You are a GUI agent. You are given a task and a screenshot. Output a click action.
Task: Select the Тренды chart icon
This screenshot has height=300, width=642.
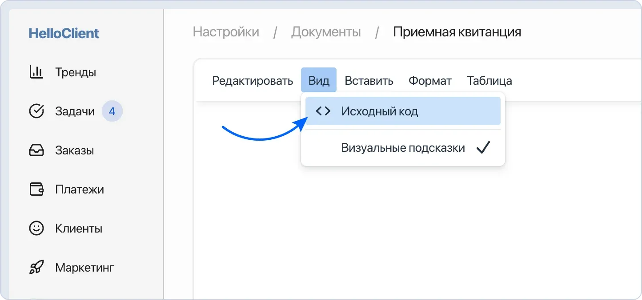[36, 72]
